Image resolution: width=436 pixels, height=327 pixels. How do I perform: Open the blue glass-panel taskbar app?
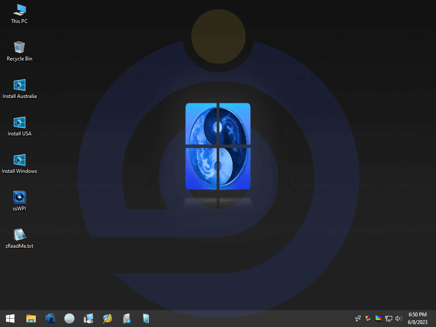(146, 318)
